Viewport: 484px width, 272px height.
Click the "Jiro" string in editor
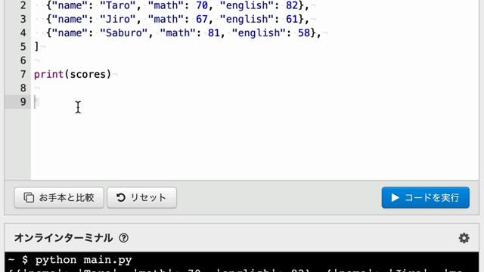pos(118,19)
